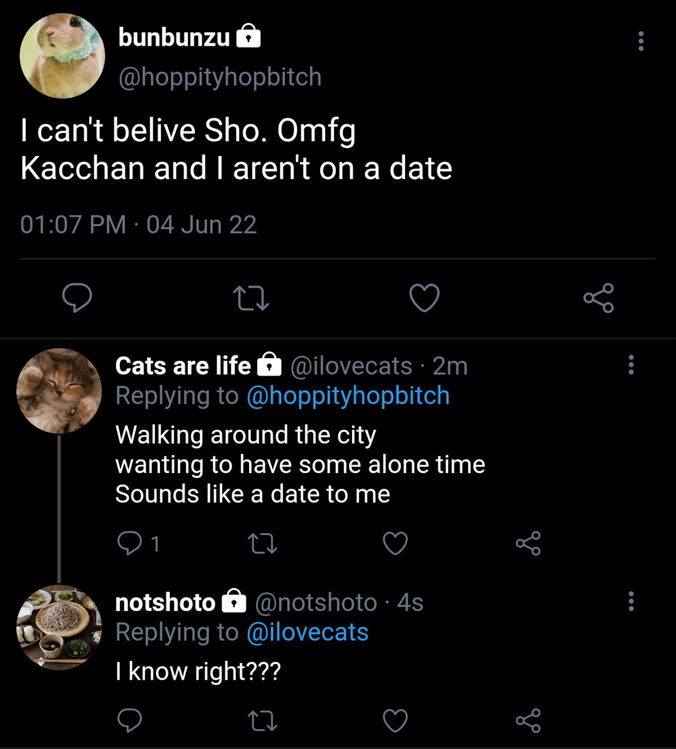The width and height of the screenshot is (676, 749).
Task: Open the Cats are life kitten avatar
Action: [59, 391]
